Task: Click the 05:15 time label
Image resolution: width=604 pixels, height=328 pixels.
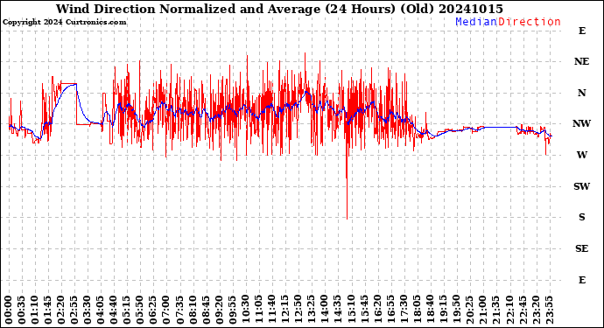Action: click(127, 310)
